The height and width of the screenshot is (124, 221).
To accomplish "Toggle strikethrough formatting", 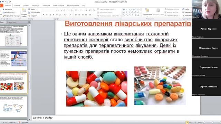I will pyautogui.click(x=57, y=14).
